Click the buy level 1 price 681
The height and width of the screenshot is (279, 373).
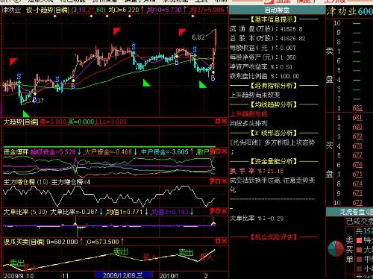(x=357, y=117)
